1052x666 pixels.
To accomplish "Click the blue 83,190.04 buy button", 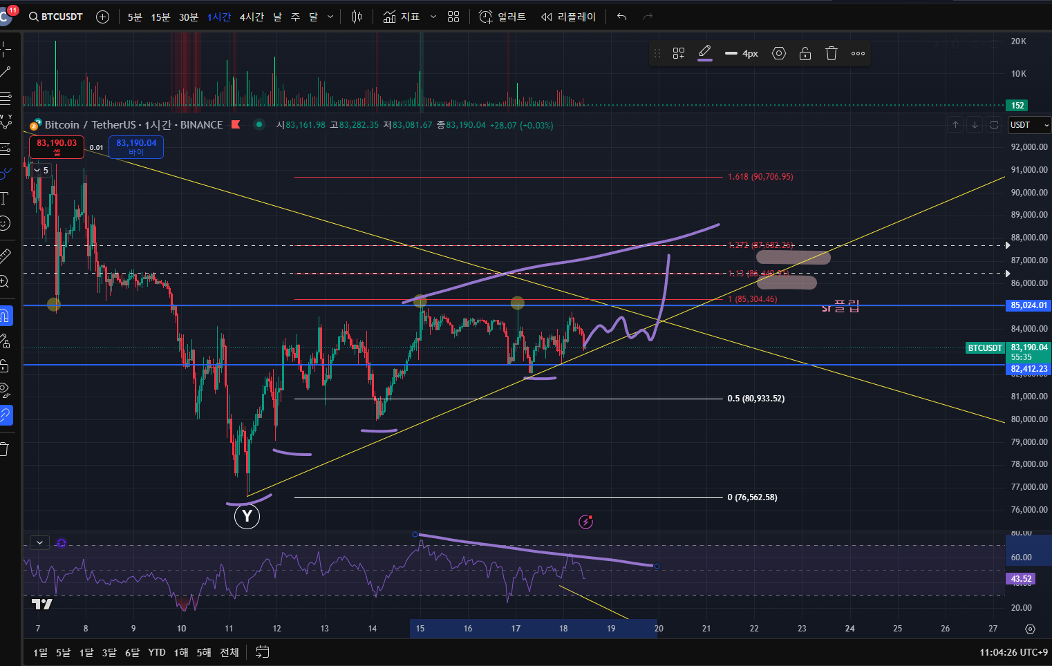I will [x=136, y=147].
